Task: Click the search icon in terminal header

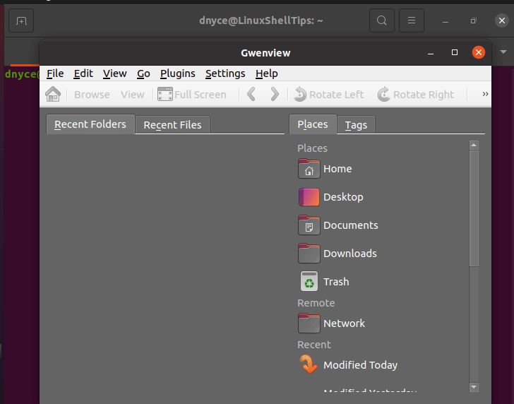Action: (381, 20)
